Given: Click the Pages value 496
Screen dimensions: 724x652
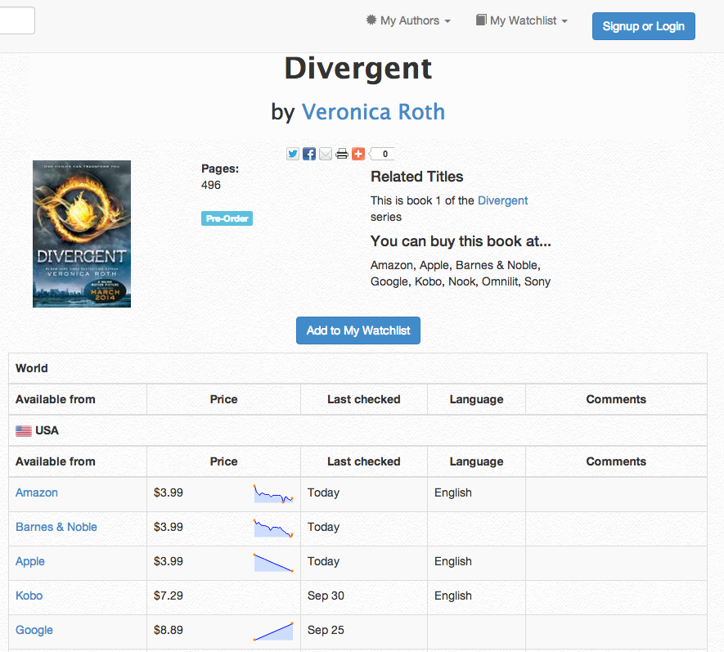Looking at the screenshot, I should point(211,185).
